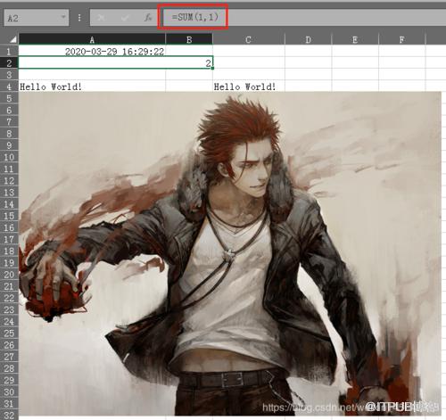Click empty cell E3

[x=355, y=75]
